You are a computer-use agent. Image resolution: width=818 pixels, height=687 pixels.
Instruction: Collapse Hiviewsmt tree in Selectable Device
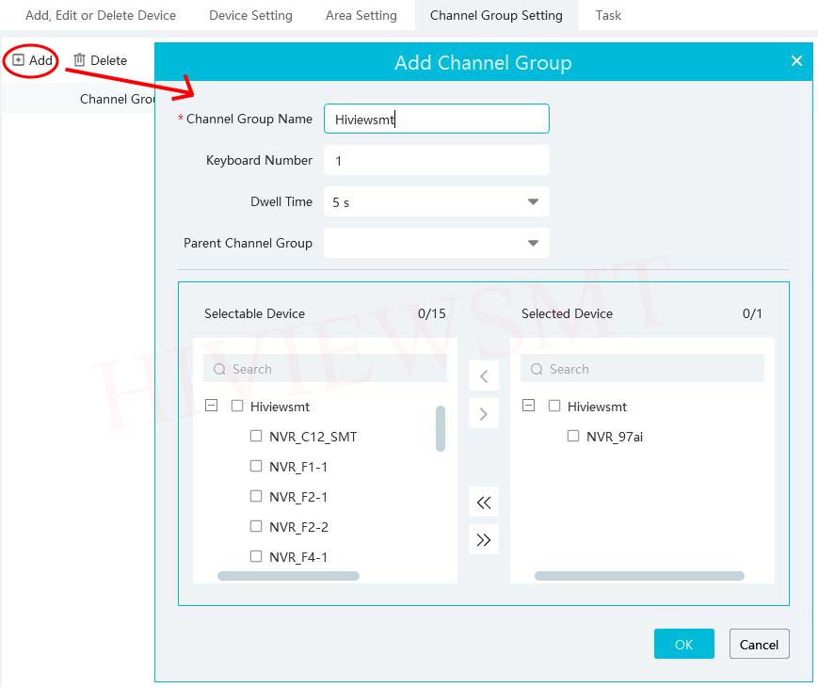212,407
